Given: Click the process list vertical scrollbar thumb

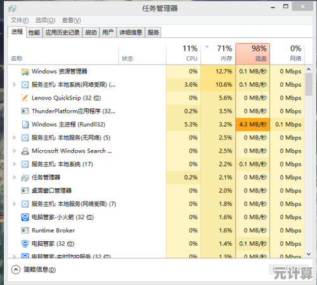Looking at the screenshot, I should 309,84.
